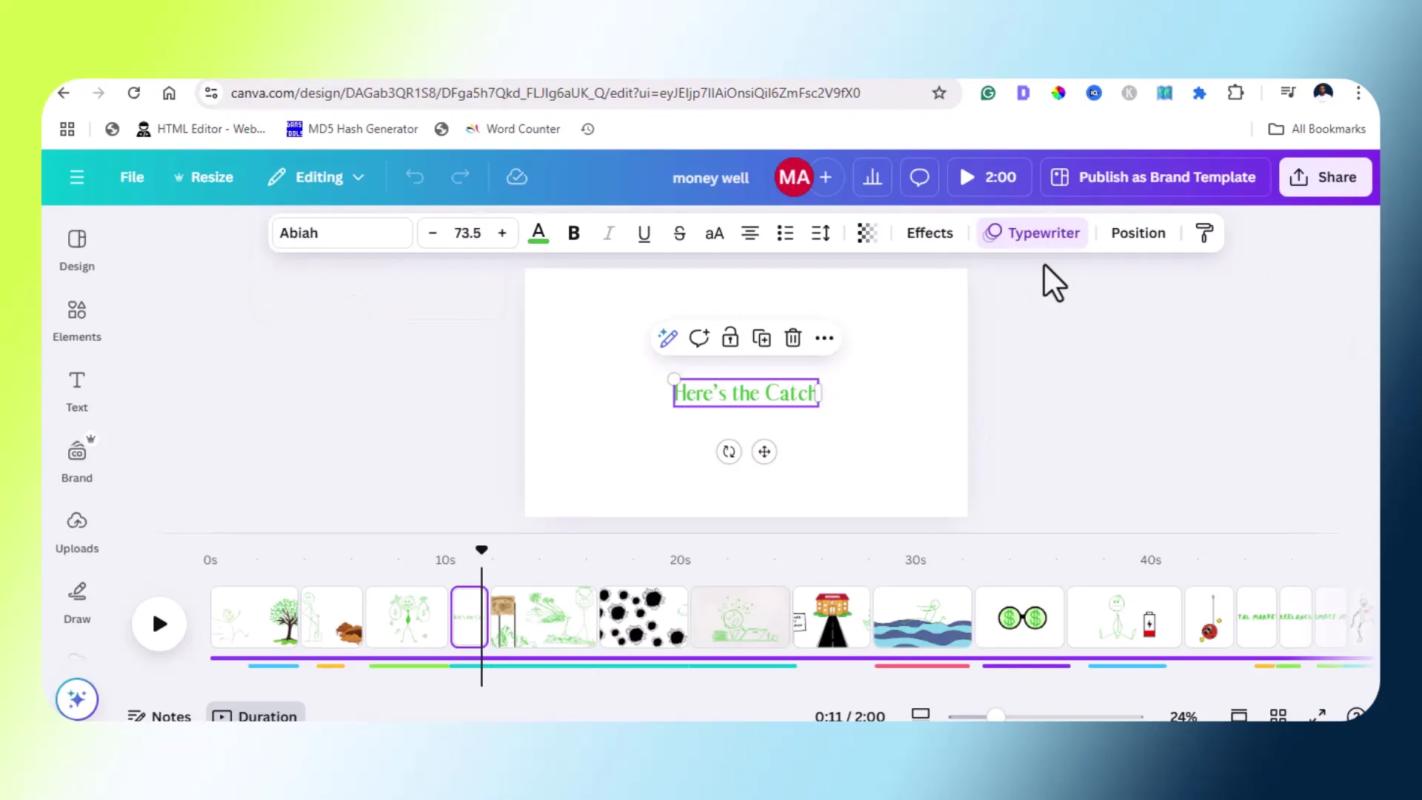Add a collaborator with the plus icon
Screen dimensions: 1422x800
pos(826,177)
